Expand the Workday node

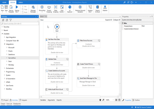(x=7, y=65)
